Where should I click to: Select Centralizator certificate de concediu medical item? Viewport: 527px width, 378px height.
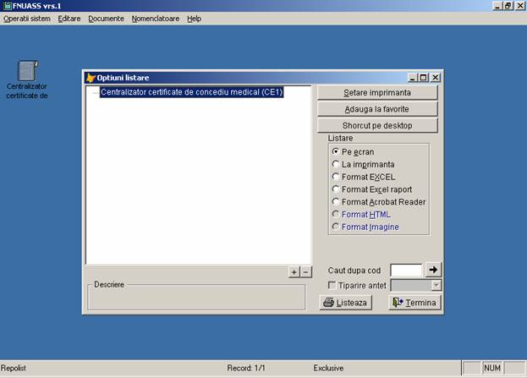click(x=191, y=92)
